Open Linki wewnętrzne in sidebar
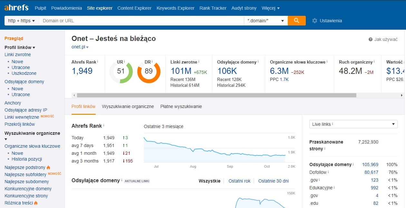406x208 pixels. (x=22, y=117)
